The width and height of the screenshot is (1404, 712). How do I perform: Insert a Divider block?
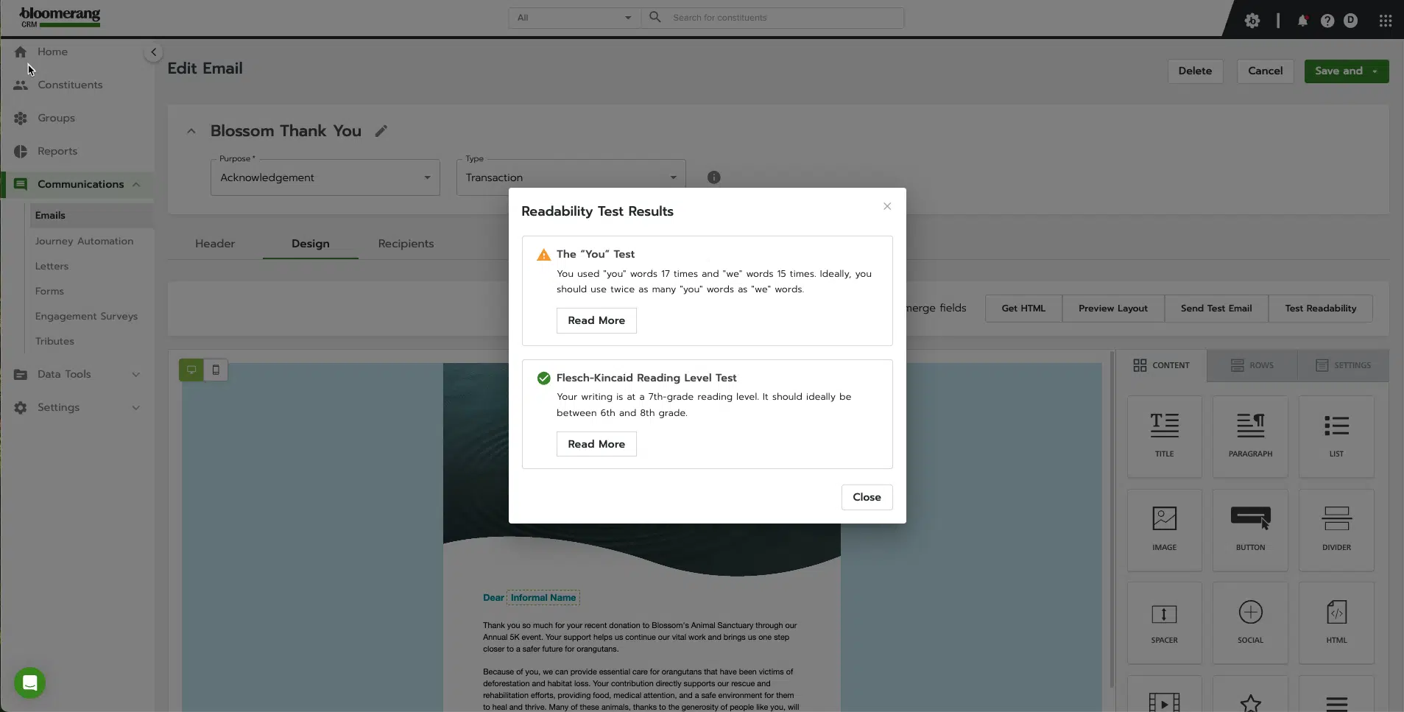[1336, 529]
